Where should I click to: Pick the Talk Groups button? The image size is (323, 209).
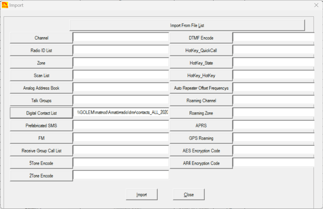tap(41, 101)
